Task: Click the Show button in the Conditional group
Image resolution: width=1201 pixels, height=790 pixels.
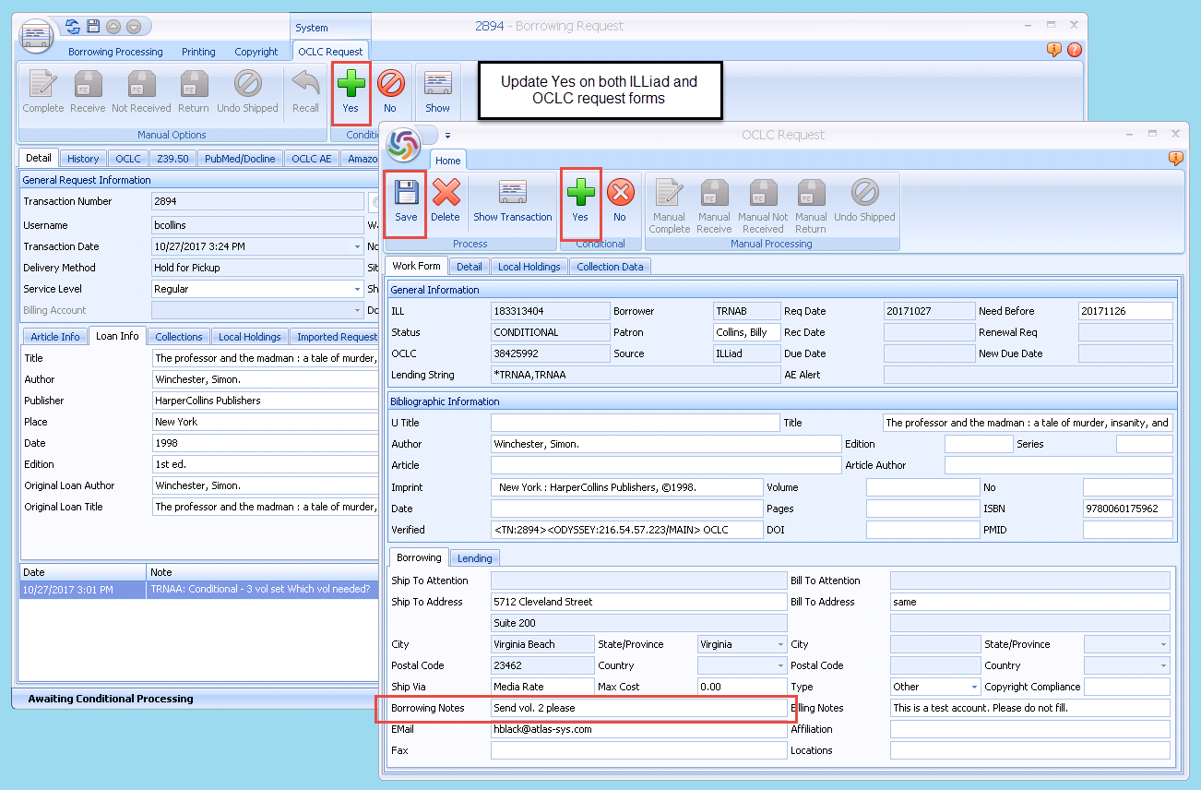Action: [436, 90]
